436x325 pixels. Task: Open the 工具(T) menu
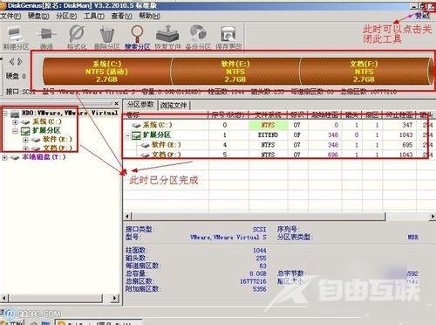[x=94, y=16]
